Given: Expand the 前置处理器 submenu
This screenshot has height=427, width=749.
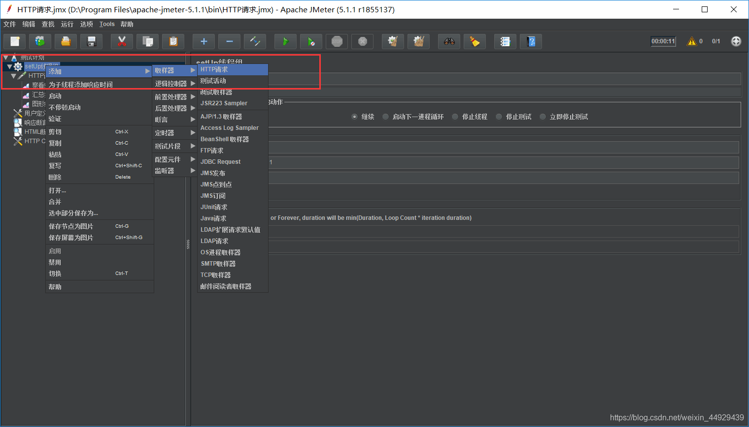Looking at the screenshot, I should (175, 97).
